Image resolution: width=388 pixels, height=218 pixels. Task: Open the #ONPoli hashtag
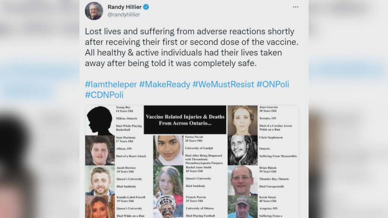pyautogui.click(x=273, y=84)
